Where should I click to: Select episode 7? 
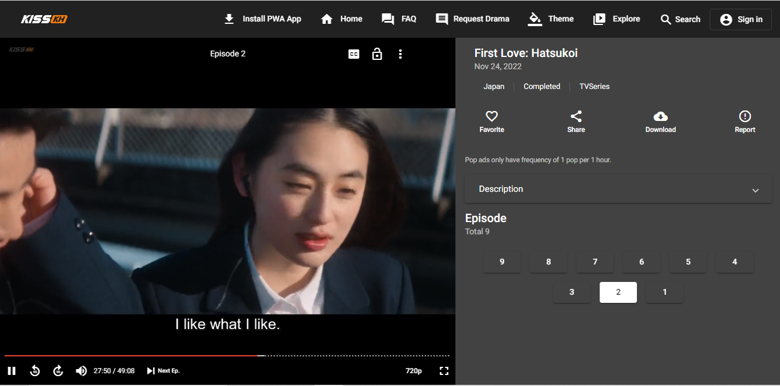(595, 262)
